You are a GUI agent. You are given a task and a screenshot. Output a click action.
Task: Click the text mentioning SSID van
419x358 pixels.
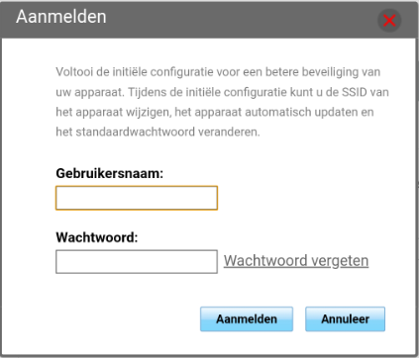coord(366,92)
